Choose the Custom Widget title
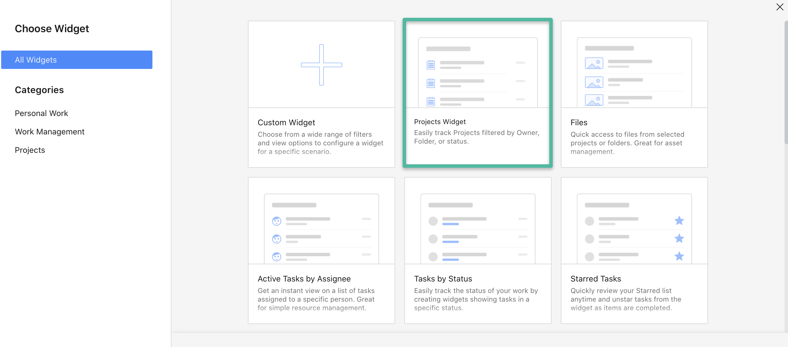The image size is (788, 347). [x=286, y=122]
